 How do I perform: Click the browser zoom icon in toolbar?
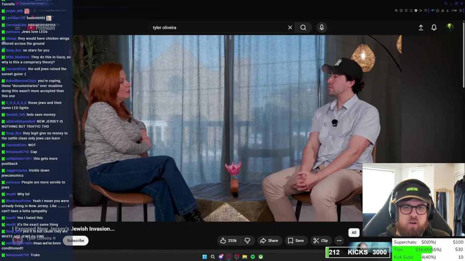click(396, 11)
